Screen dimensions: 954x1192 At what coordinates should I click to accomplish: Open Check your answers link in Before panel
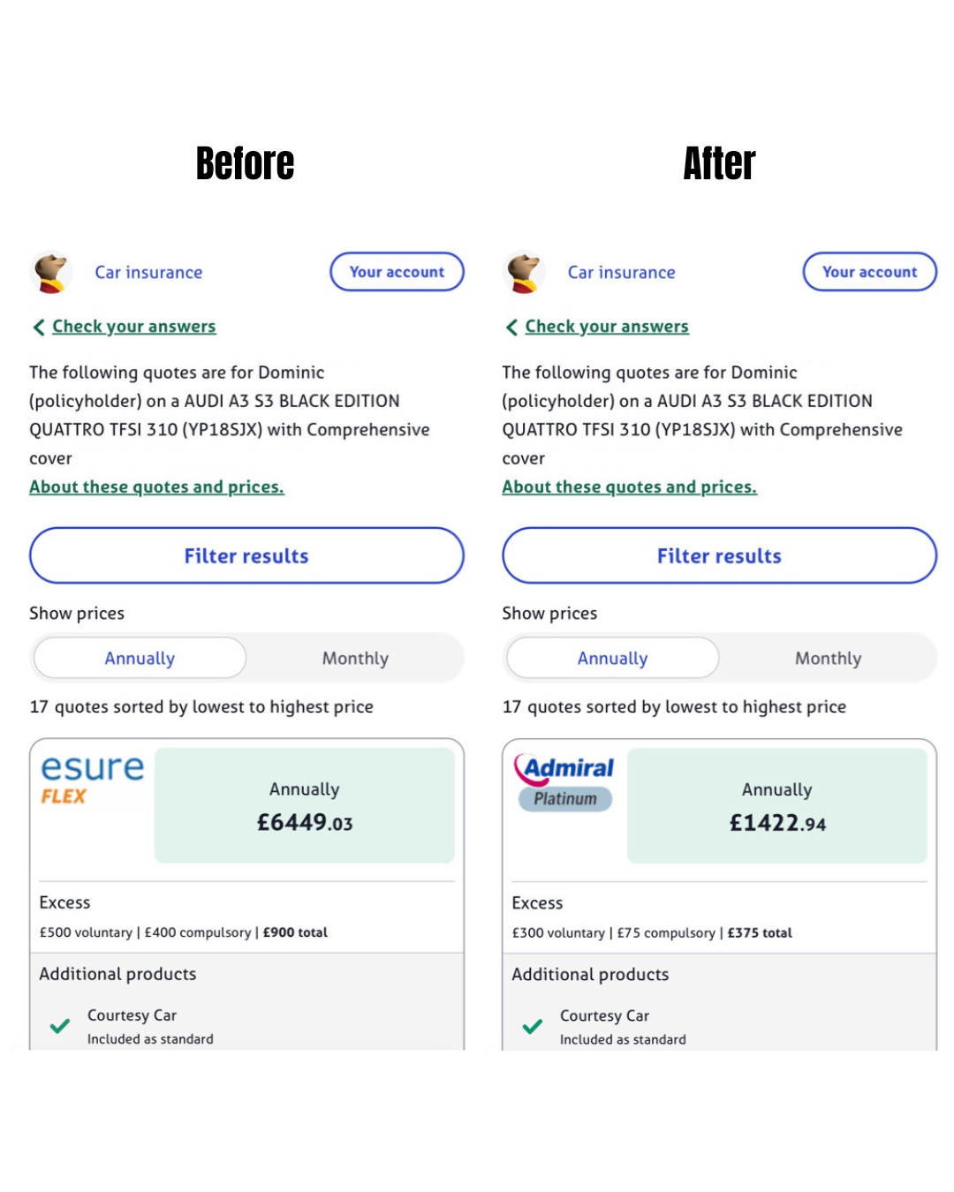point(134,327)
